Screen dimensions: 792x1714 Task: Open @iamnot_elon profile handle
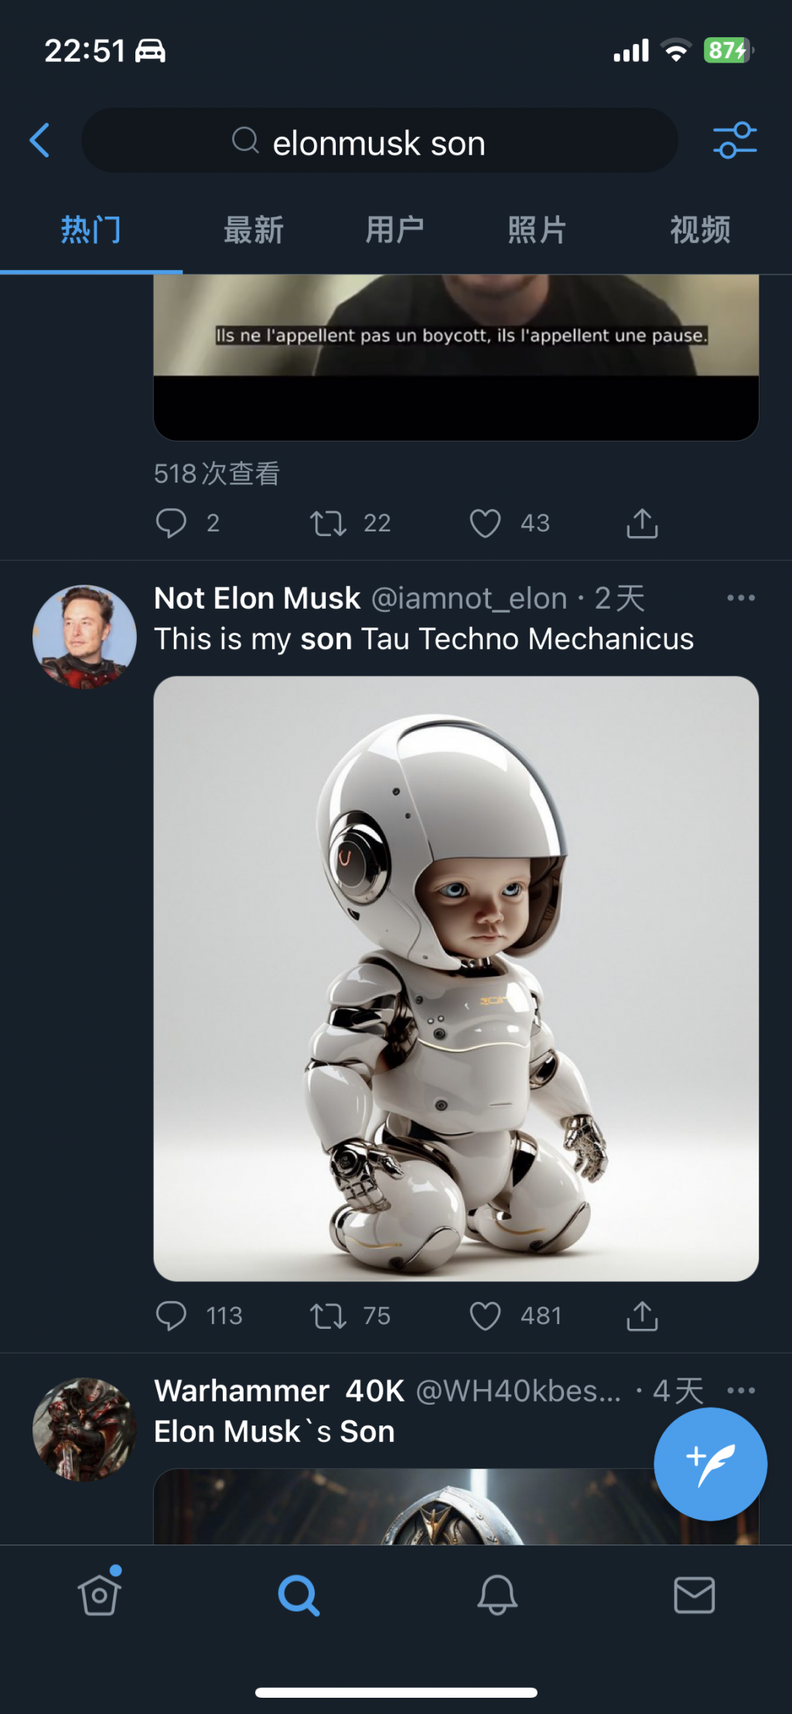pyautogui.click(x=469, y=598)
